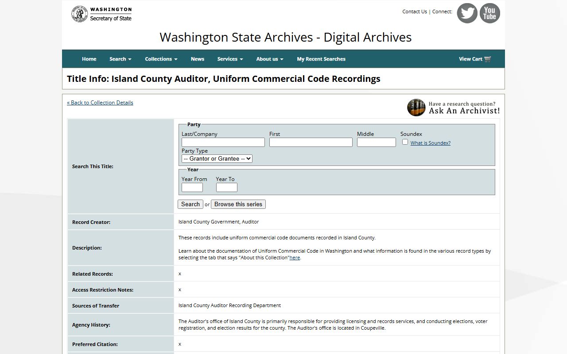Expand the About us menu

pos(270,59)
